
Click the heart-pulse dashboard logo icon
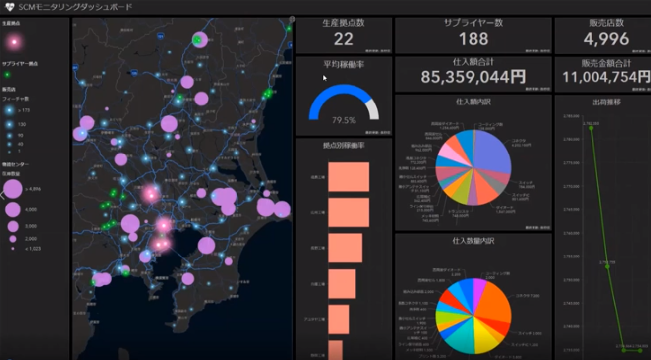[x=9, y=7]
